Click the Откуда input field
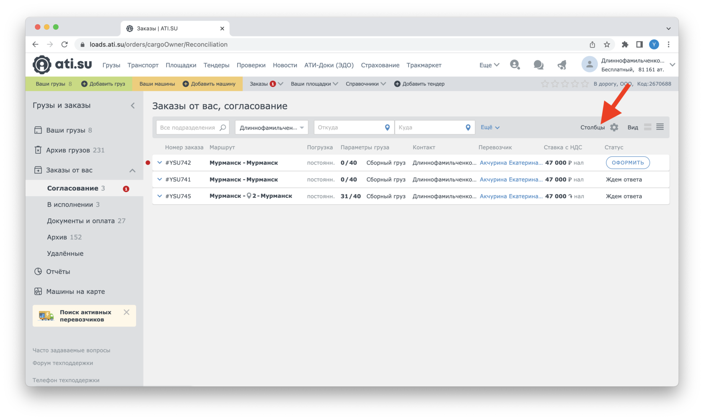The width and height of the screenshot is (704, 420). 354,127
